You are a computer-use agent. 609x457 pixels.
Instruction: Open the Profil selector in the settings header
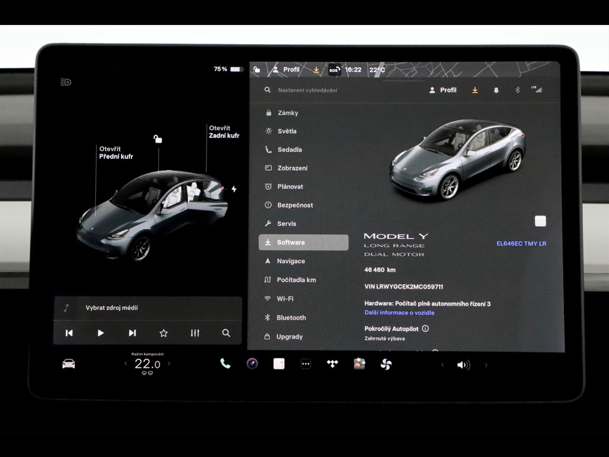[442, 90]
